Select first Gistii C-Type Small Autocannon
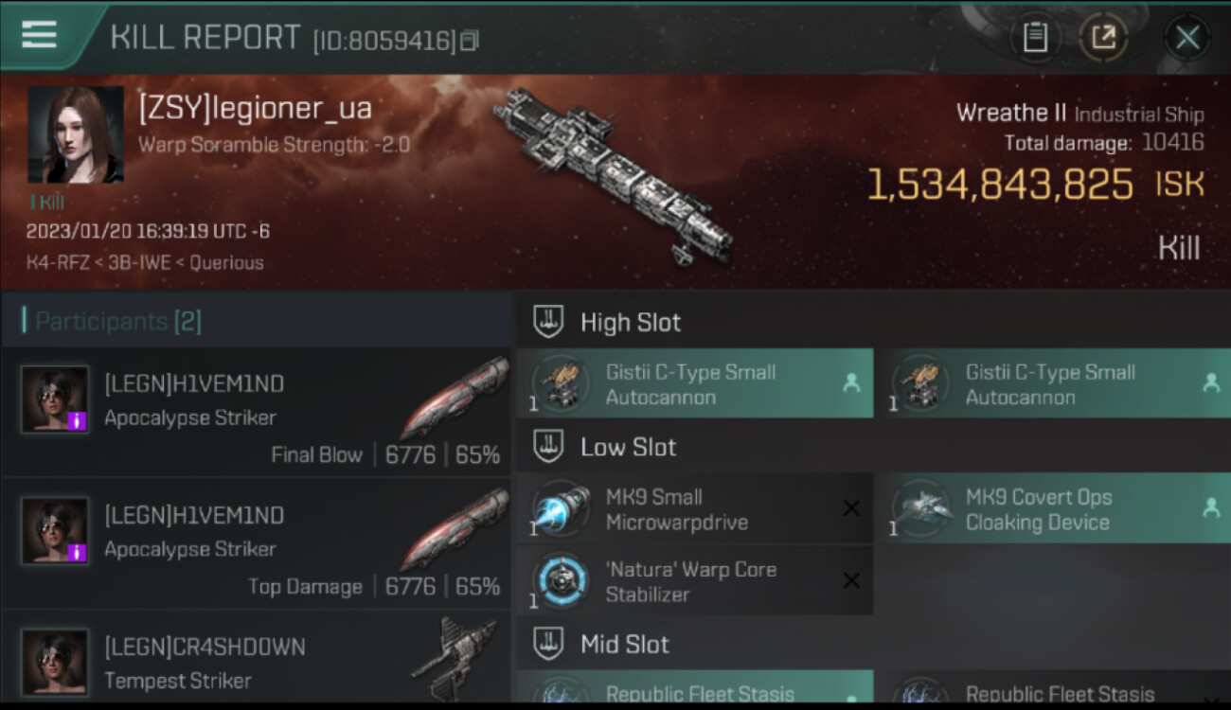1231x710 pixels. point(695,383)
